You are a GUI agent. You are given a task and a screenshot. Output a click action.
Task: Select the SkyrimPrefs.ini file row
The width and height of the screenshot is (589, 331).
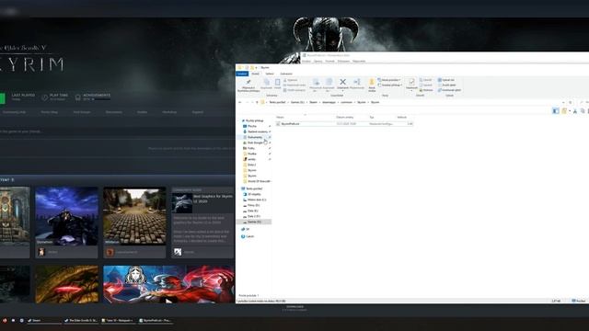pos(344,124)
